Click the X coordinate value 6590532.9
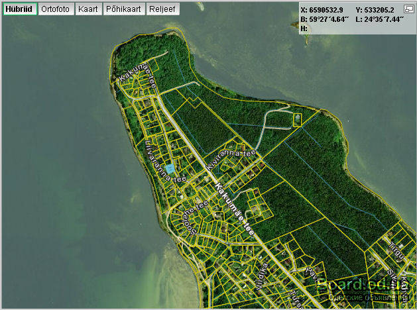The height and width of the screenshot is (310, 417). point(325,11)
